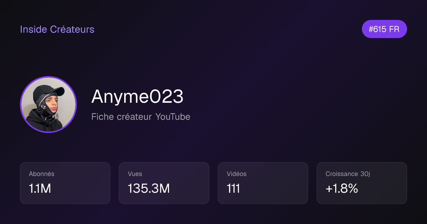Select the 111 videos count
Screen dimensions: 427x224
233,188
